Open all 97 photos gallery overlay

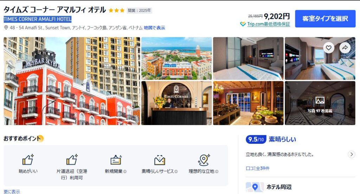[x=320, y=103]
